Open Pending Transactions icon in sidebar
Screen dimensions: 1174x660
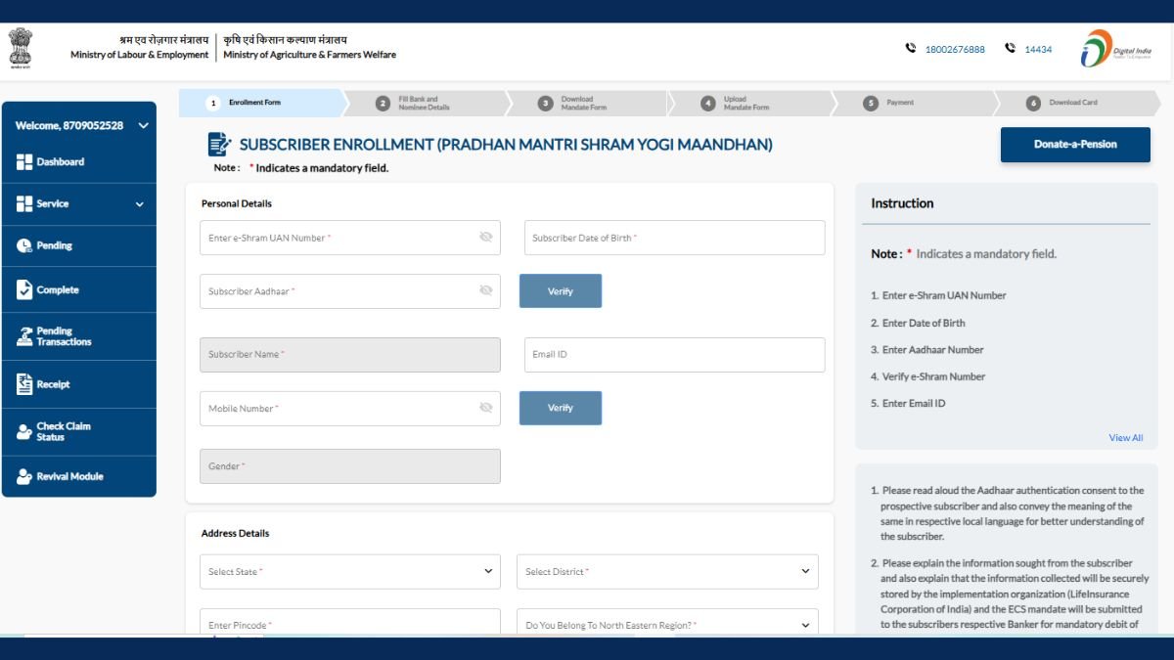pos(24,336)
